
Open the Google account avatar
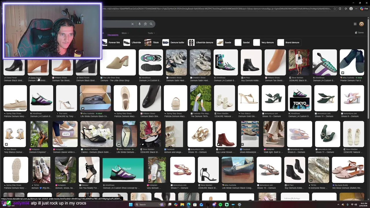[x=361, y=24]
